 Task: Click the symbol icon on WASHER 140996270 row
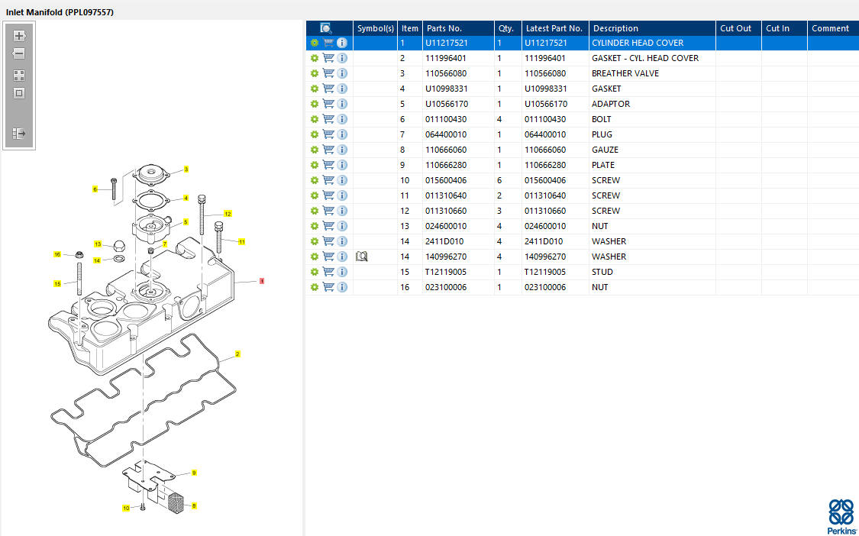click(362, 257)
